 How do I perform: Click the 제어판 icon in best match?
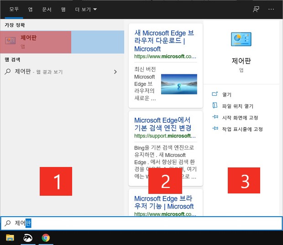tap(10, 41)
